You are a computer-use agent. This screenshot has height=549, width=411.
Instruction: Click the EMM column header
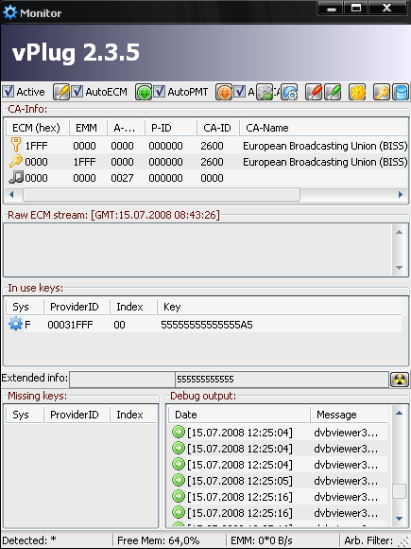click(87, 128)
